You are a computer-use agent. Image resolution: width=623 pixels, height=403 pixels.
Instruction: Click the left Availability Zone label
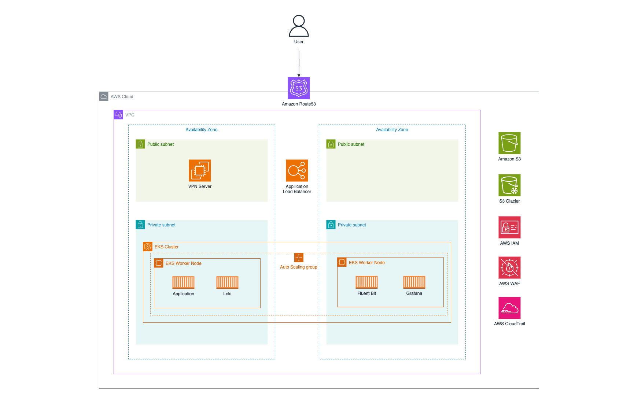coord(202,130)
